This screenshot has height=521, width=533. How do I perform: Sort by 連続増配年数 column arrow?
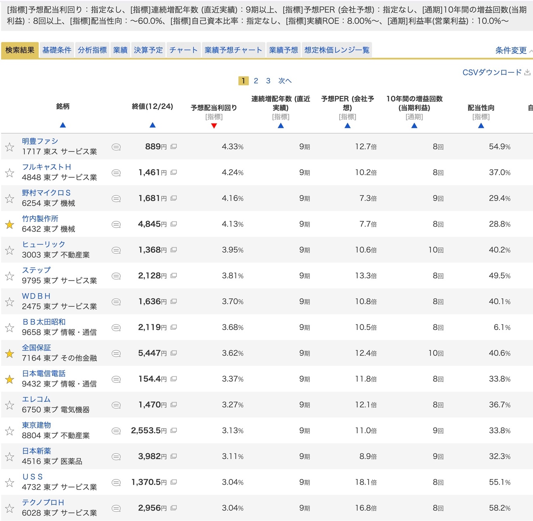281,126
